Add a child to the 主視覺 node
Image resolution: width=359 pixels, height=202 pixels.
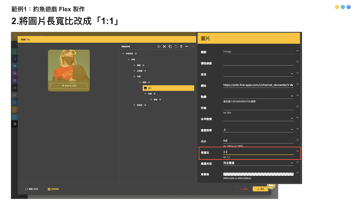click(x=145, y=71)
